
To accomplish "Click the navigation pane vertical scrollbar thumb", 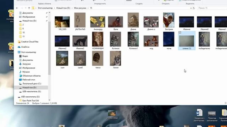I will click(49, 48).
